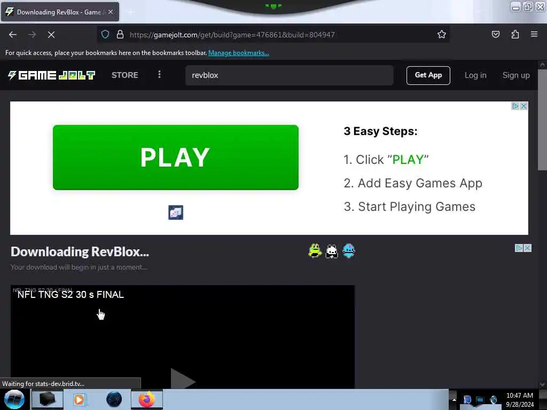
Task: Click the green PLAY ad button
Action: (175, 157)
